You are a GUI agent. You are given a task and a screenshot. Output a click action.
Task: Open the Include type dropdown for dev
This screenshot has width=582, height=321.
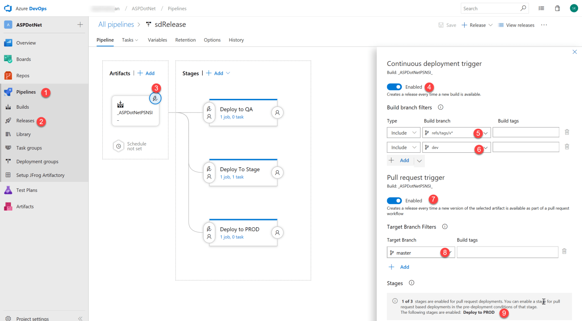coord(403,147)
